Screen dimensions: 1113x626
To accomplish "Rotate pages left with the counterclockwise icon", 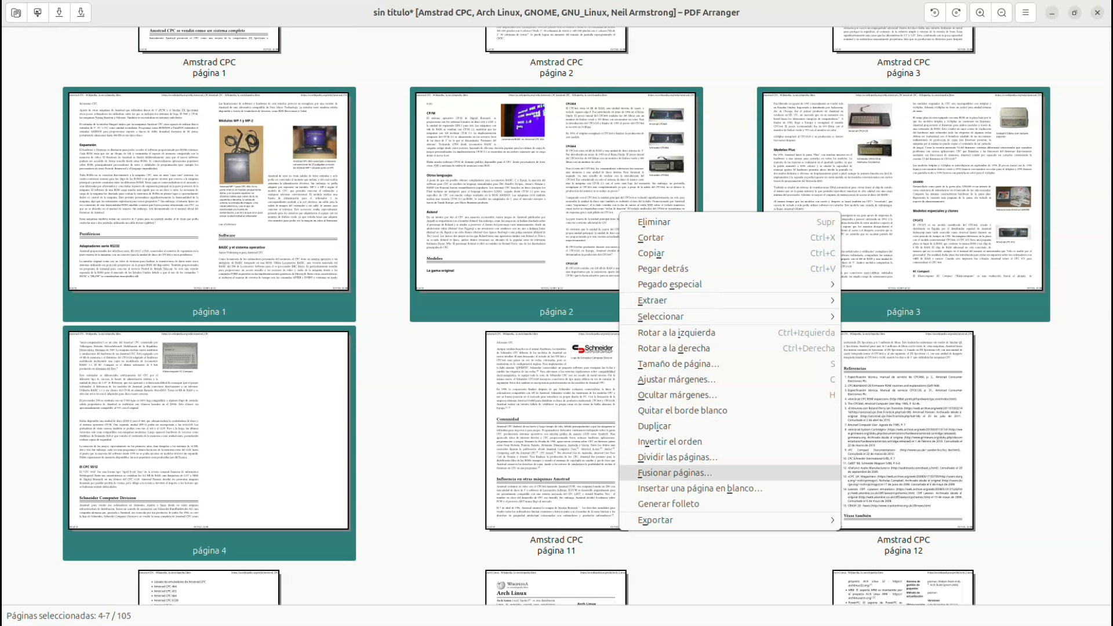I will pos(934,12).
